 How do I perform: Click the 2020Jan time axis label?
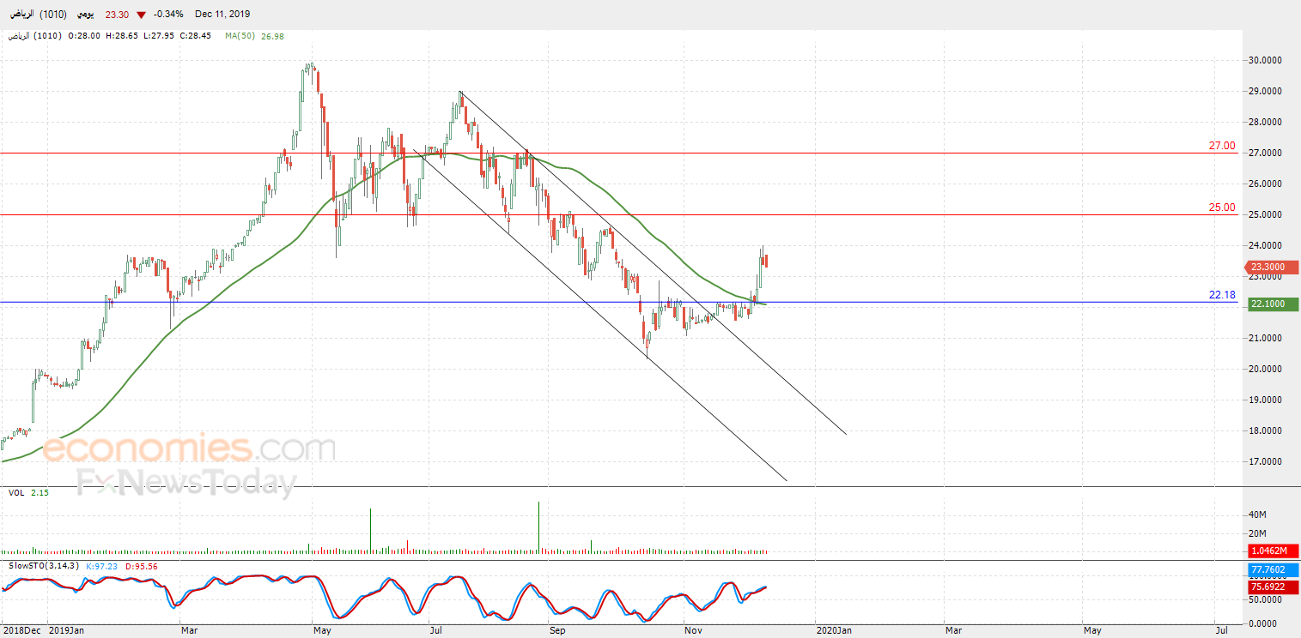[834, 630]
